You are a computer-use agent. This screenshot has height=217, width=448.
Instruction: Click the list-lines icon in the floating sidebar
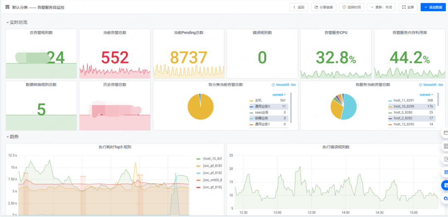(445, 159)
